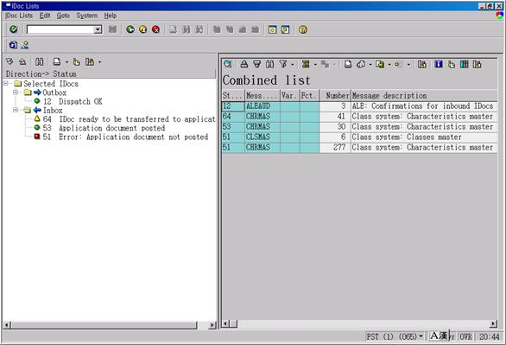
Task: Click the green Enter checkmark icon
Action: point(14,29)
